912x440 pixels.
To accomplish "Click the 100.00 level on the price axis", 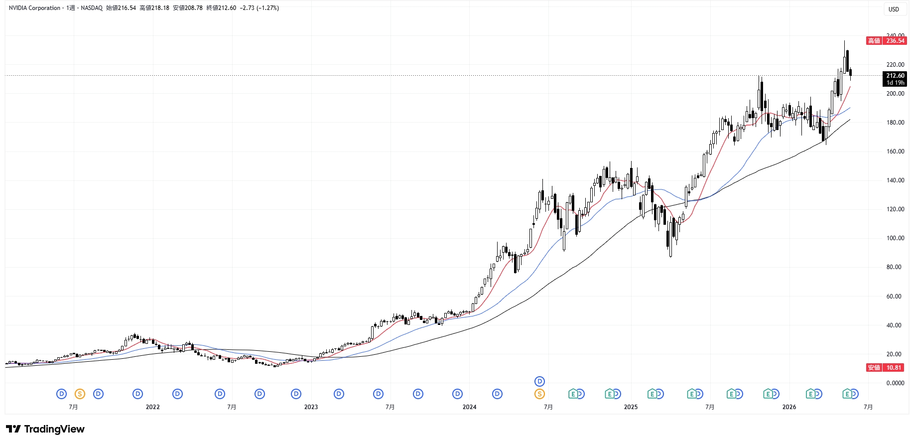I will click(x=895, y=238).
